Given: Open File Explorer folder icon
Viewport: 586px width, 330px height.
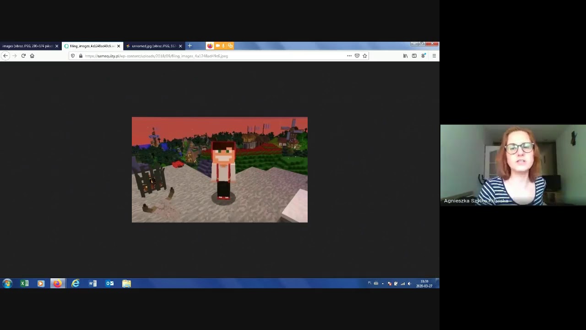Looking at the screenshot, I should (x=127, y=284).
